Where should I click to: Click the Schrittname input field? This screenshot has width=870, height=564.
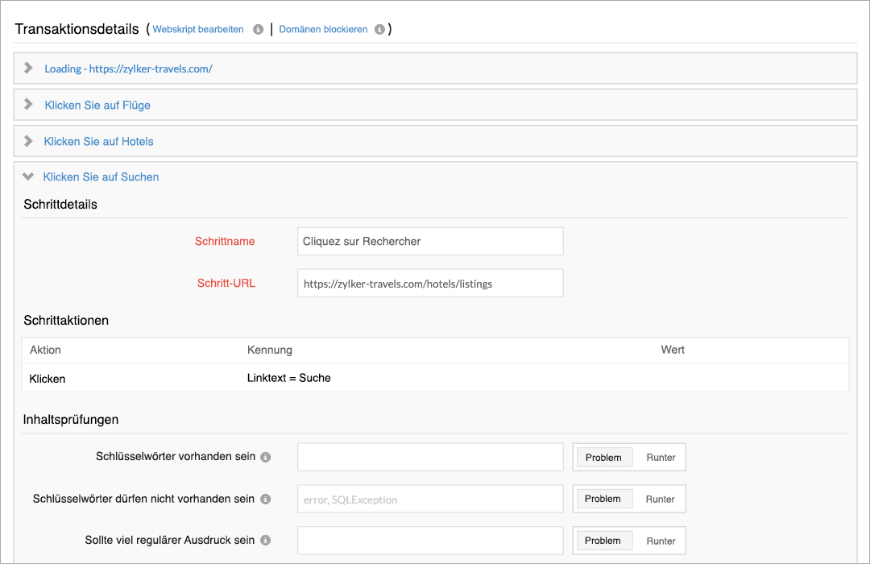(x=430, y=241)
